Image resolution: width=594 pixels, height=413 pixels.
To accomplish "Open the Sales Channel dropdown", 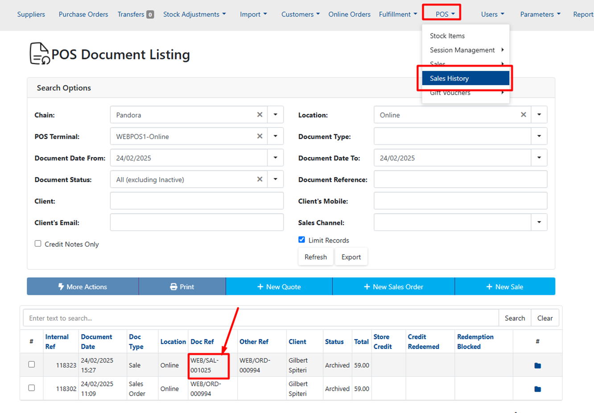I will pyautogui.click(x=539, y=222).
